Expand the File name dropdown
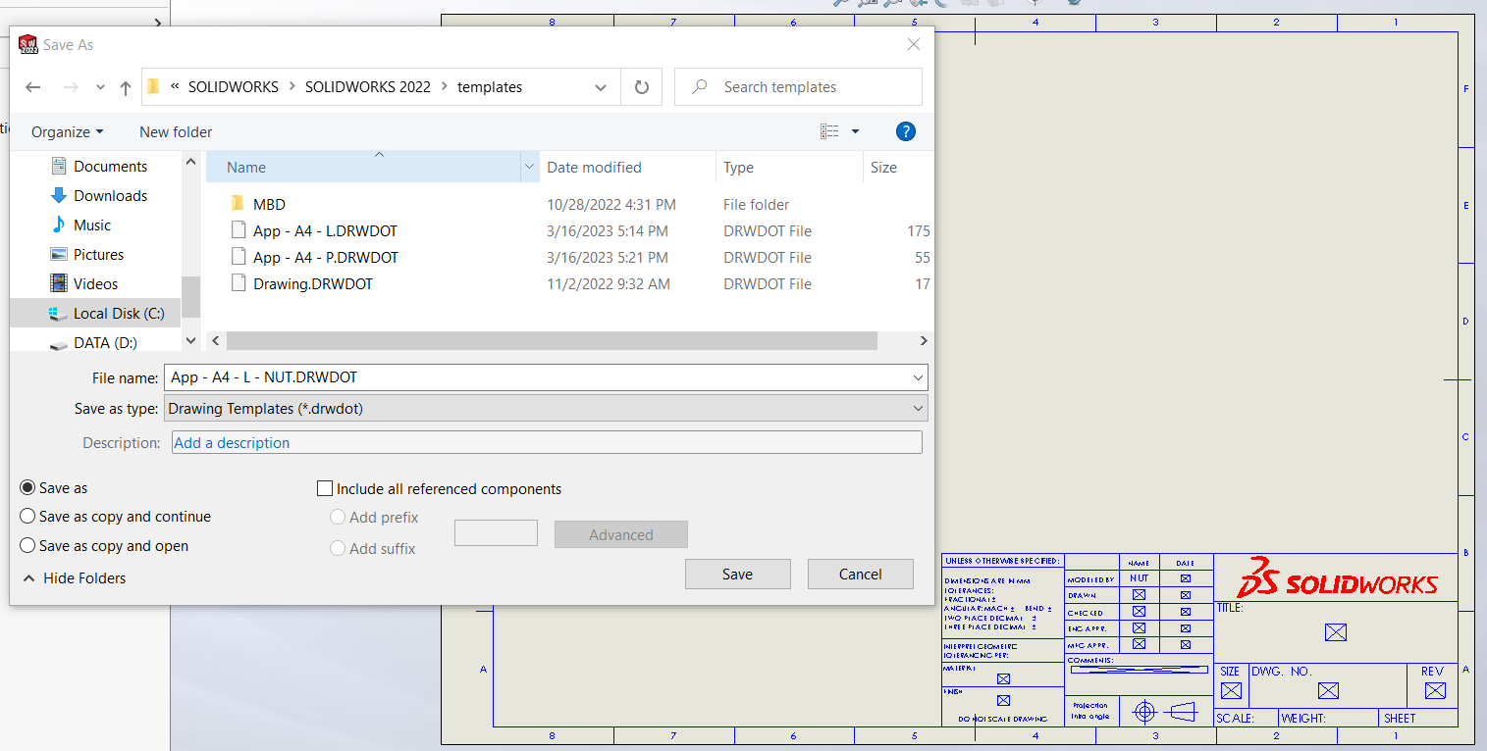1487x751 pixels. pyautogui.click(x=918, y=377)
